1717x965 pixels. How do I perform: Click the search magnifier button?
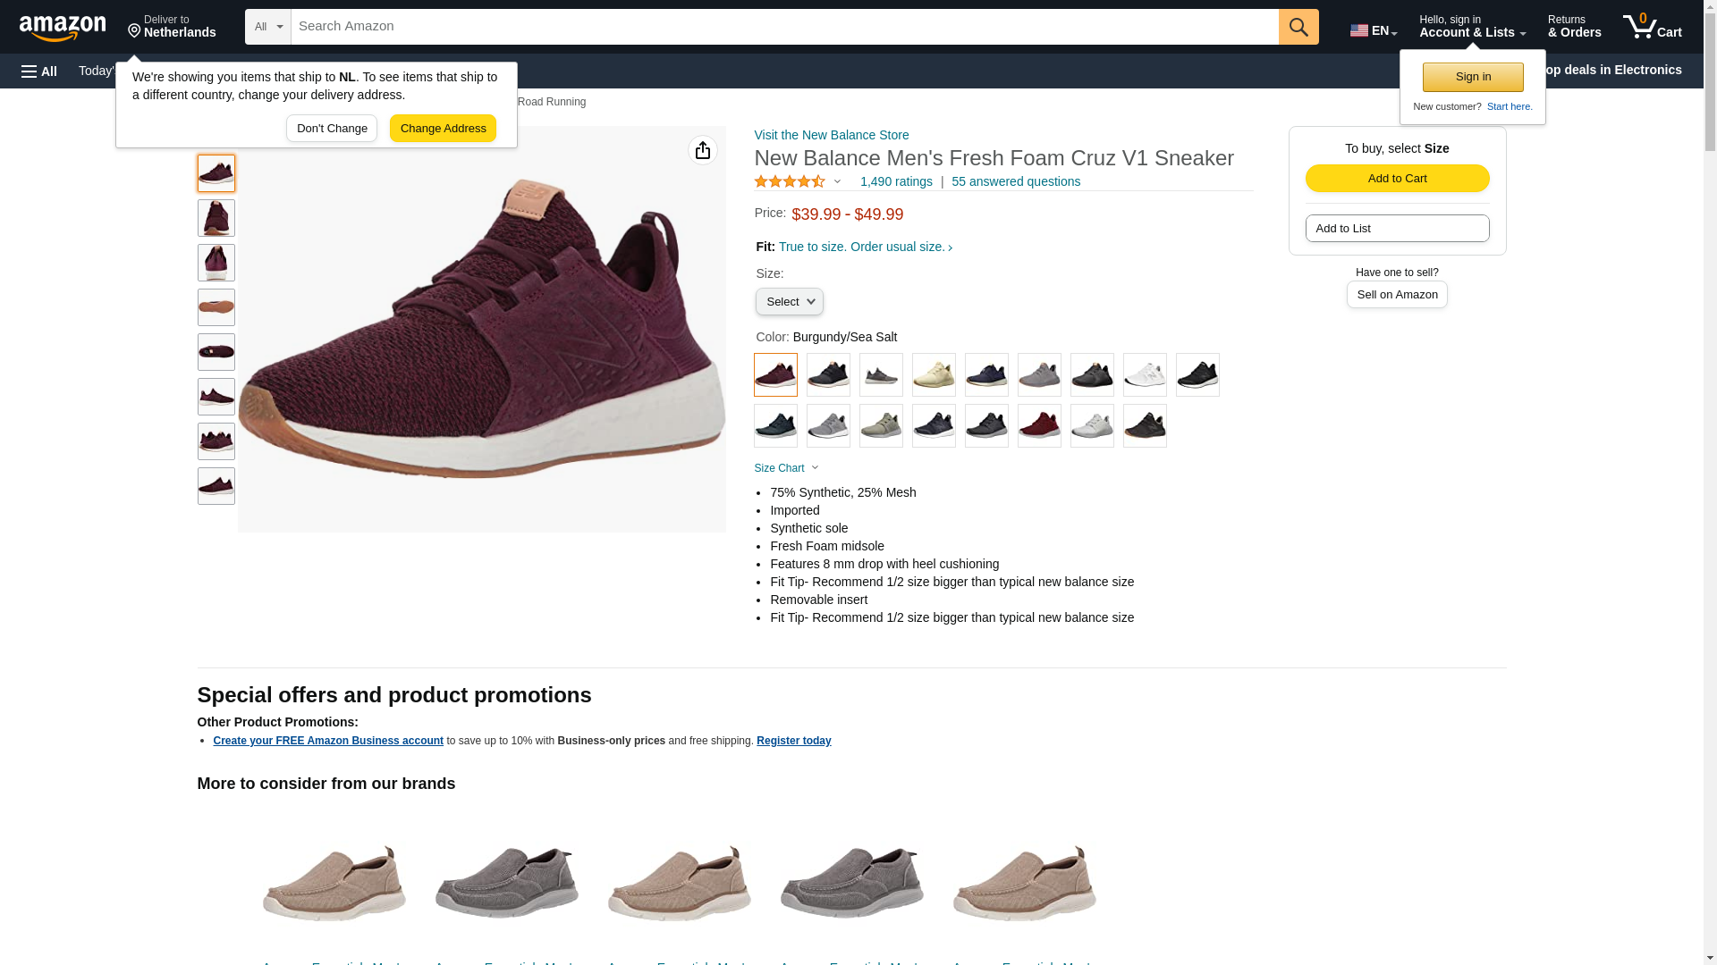(x=1298, y=27)
